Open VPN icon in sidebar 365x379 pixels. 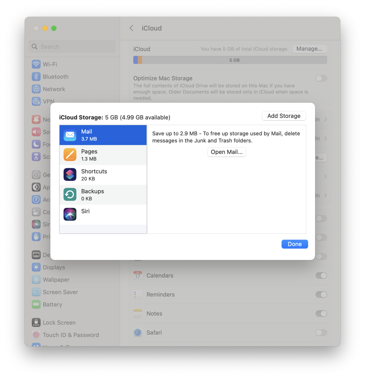coord(36,101)
